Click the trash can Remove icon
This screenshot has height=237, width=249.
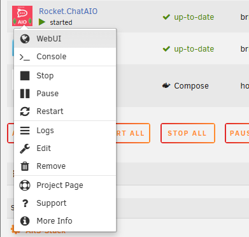(25, 166)
